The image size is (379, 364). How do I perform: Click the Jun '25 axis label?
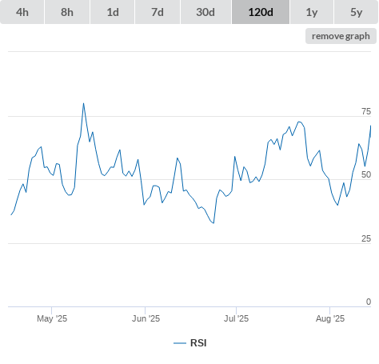[146, 318]
